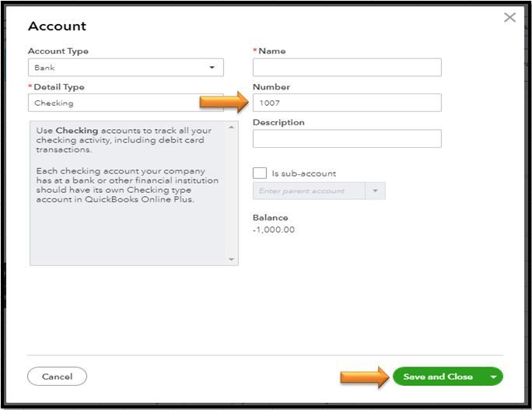532x410 pixels.
Task: Click into the Name text field
Action: coord(347,68)
